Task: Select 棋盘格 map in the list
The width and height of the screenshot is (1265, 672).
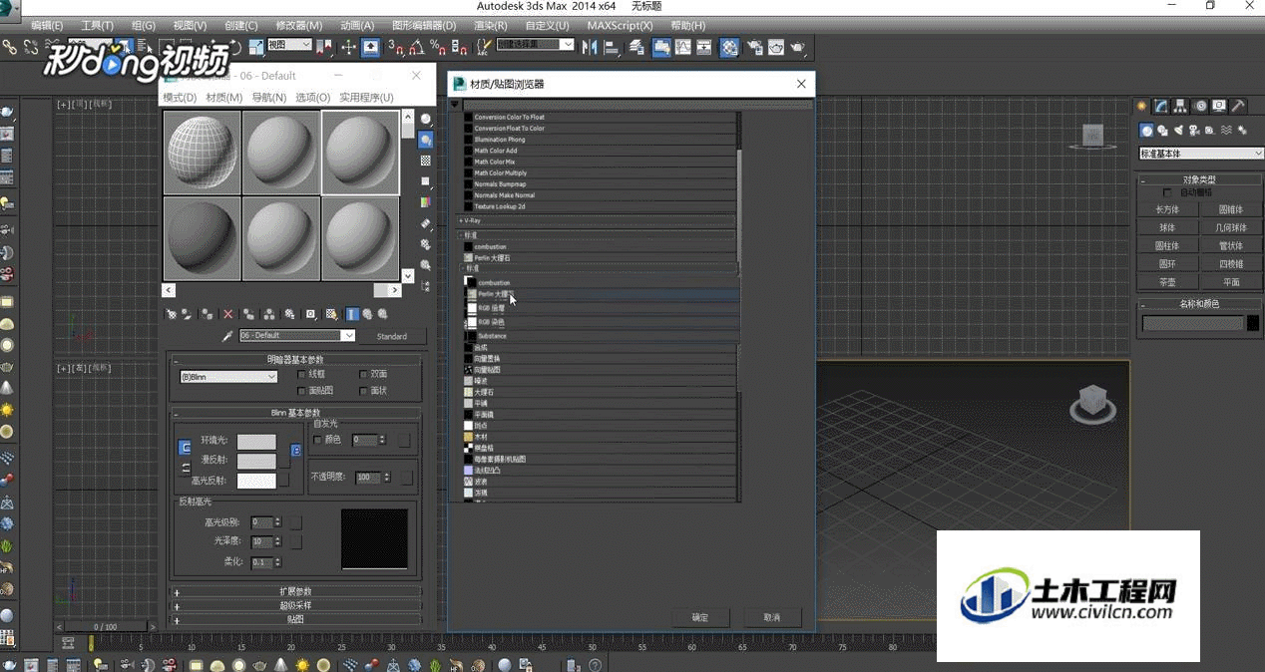Action: (599, 448)
